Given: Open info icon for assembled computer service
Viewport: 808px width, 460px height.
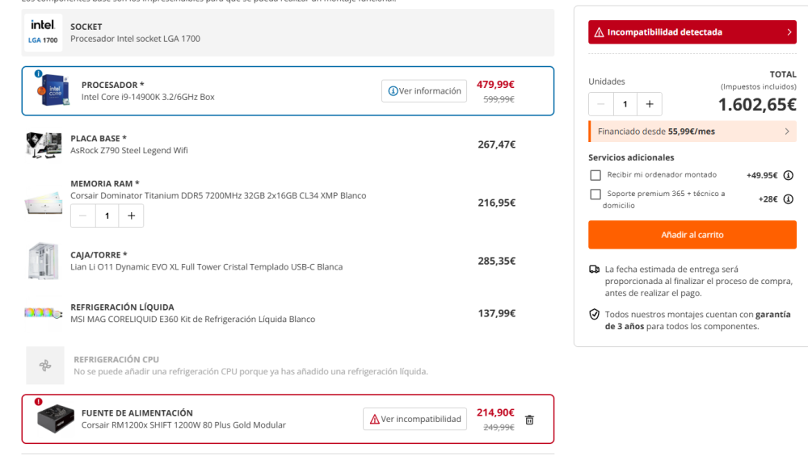Looking at the screenshot, I should pos(788,175).
